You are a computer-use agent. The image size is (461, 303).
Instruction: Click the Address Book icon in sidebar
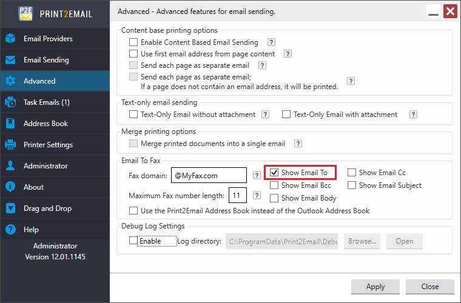(10, 124)
